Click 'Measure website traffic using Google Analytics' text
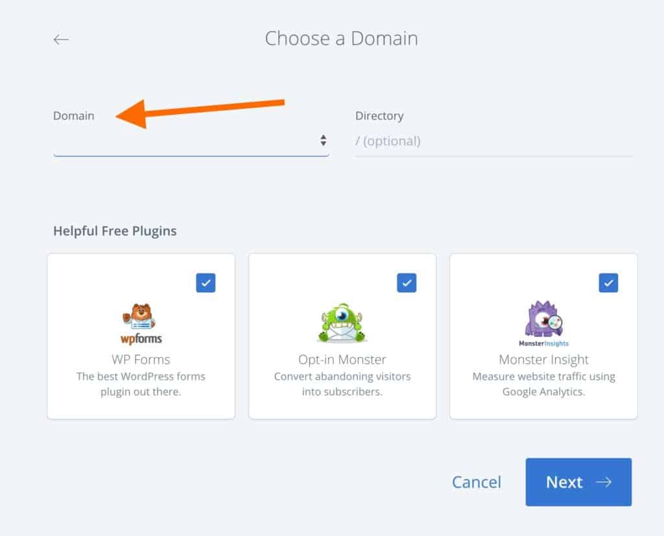The height and width of the screenshot is (536, 664). (544, 384)
